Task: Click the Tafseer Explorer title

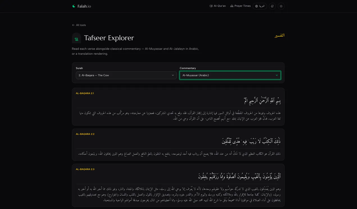Action: (109, 38)
